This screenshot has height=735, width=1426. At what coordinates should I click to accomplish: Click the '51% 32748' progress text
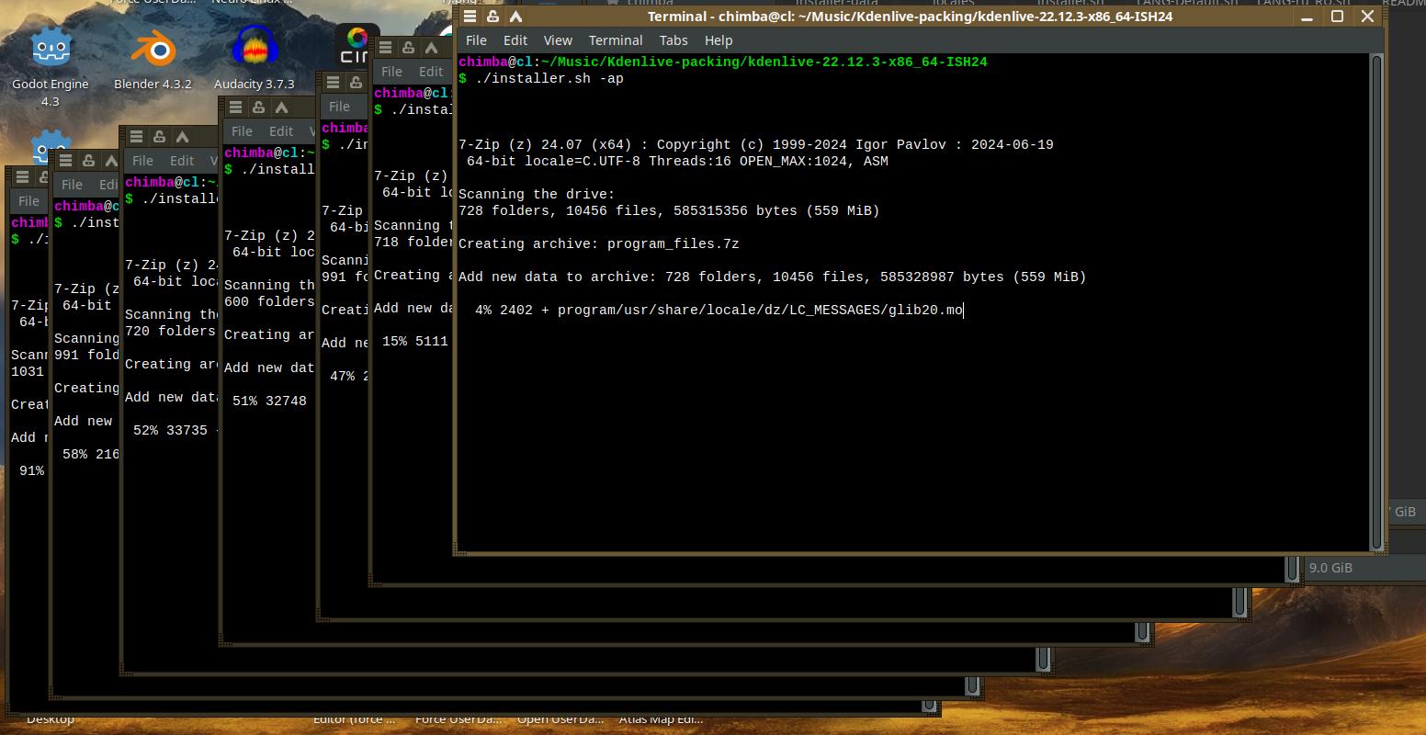pos(269,401)
